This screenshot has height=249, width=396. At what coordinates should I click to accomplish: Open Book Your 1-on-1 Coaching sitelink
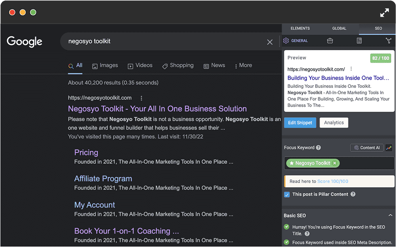(127, 231)
